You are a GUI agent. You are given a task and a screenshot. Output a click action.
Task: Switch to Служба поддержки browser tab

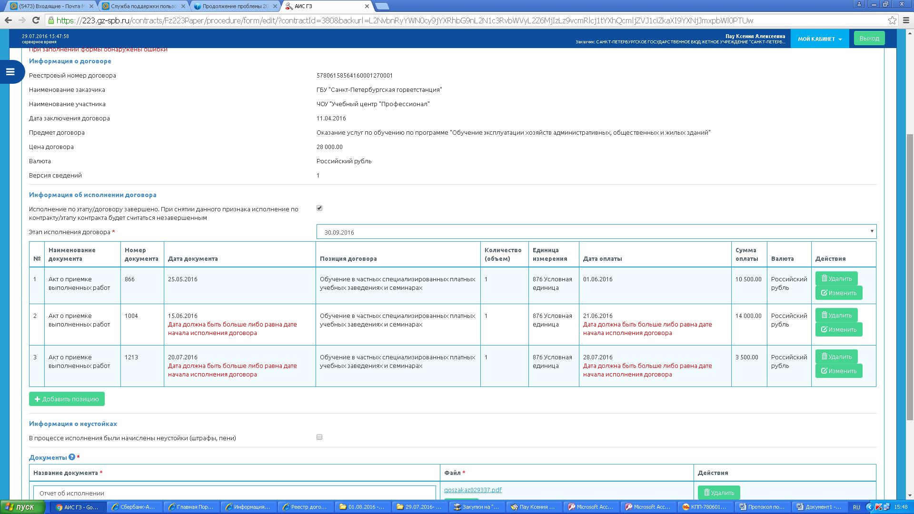pyautogui.click(x=143, y=6)
